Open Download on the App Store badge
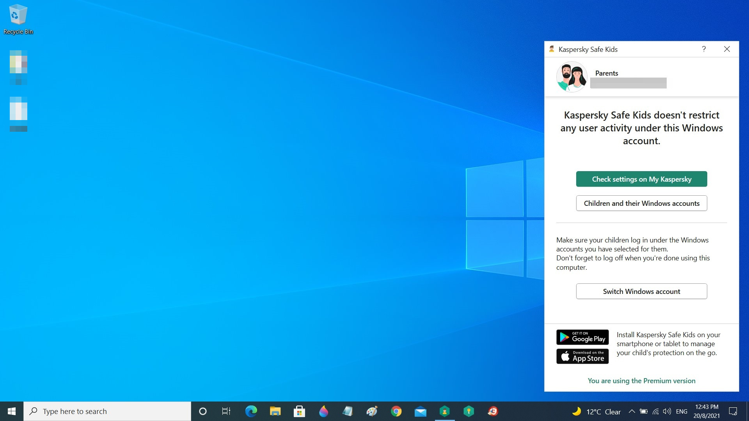Image resolution: width=749 pixels, height=421 pixels. [582, 356]
